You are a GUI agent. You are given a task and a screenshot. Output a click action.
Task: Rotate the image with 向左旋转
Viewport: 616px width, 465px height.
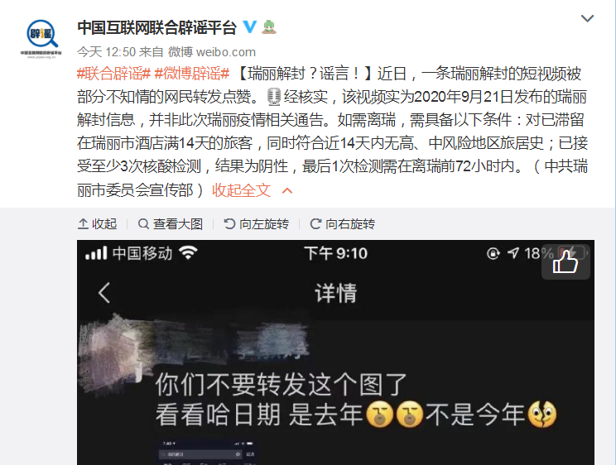[x=257, y=224]
